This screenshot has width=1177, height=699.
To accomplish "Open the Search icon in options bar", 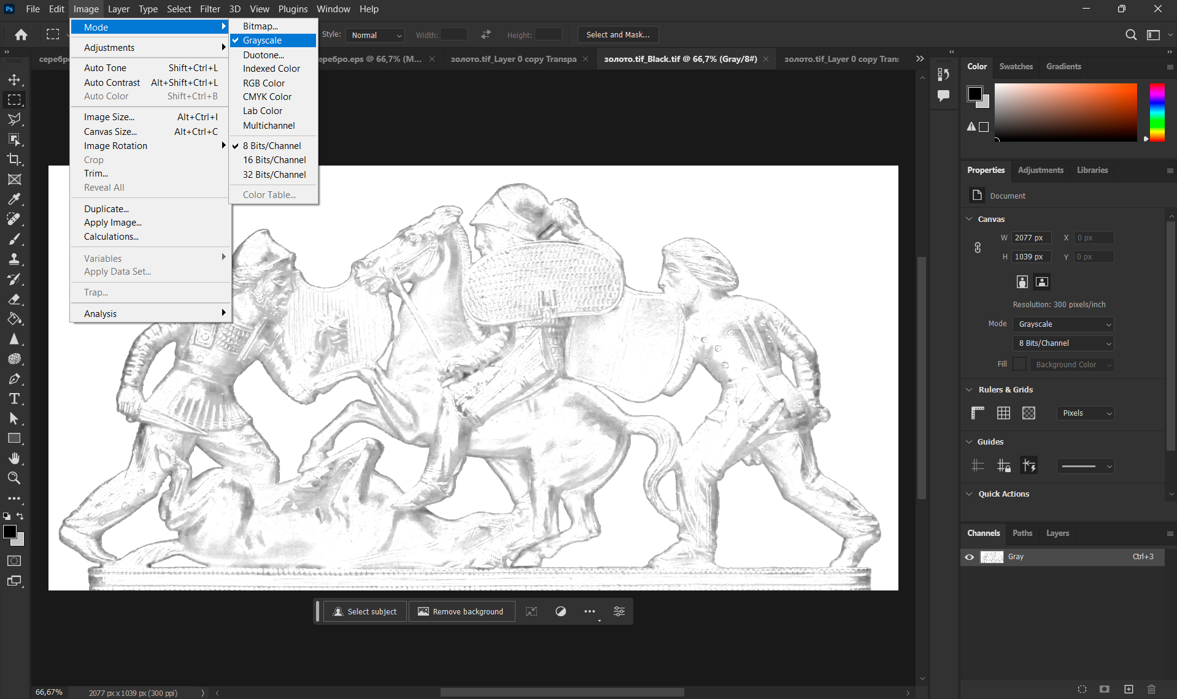I will click(x=1131, y=35).
